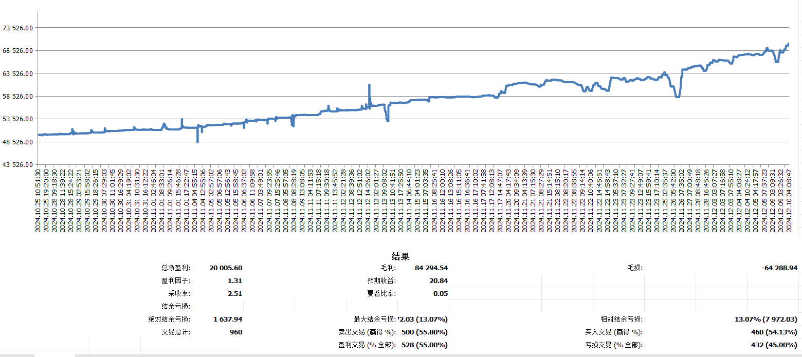
Task: Click the 绝对结余亏损 label
Action: [x=169, y=319]
